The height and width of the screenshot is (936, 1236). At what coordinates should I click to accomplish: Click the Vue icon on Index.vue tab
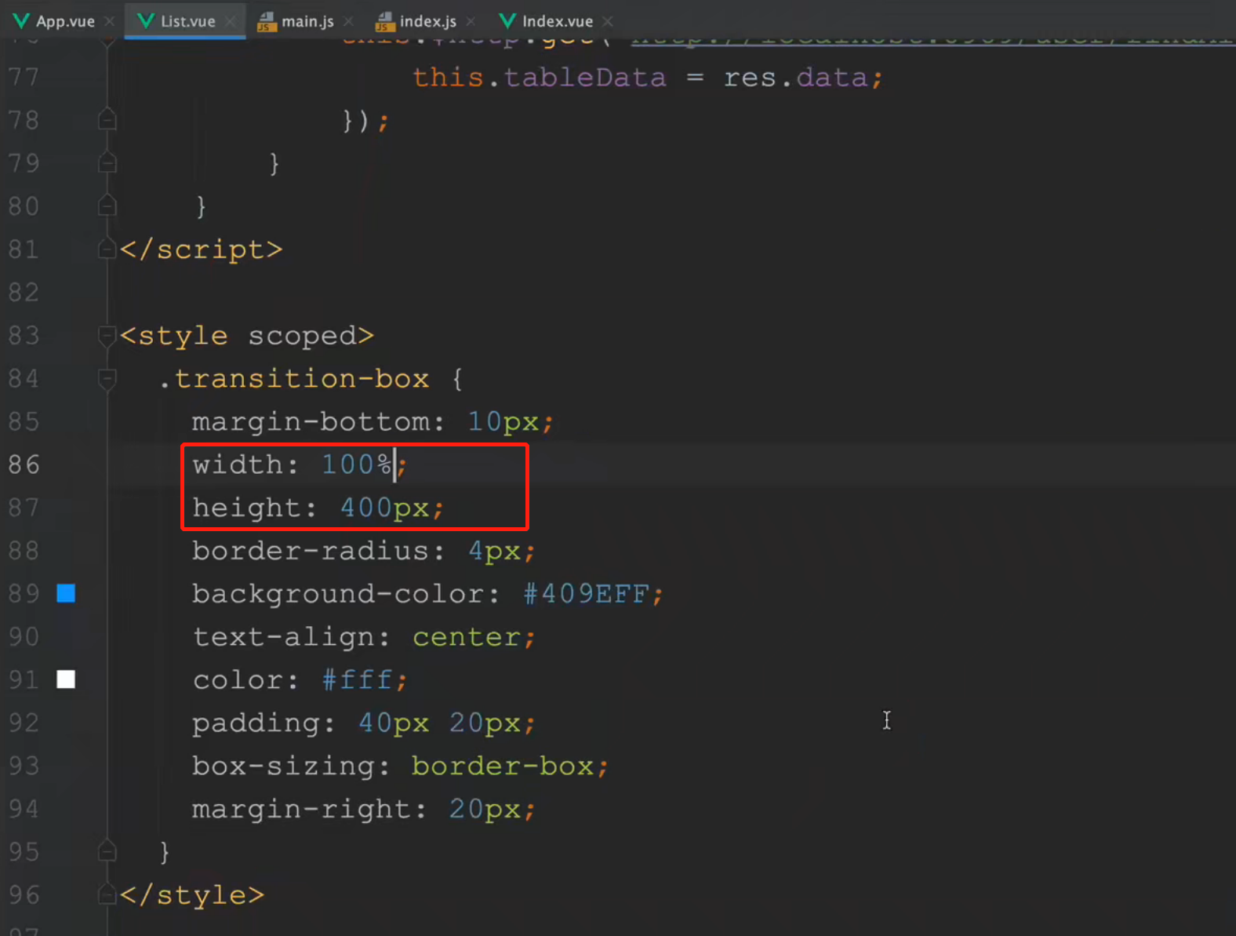click(x=508, y=21)
